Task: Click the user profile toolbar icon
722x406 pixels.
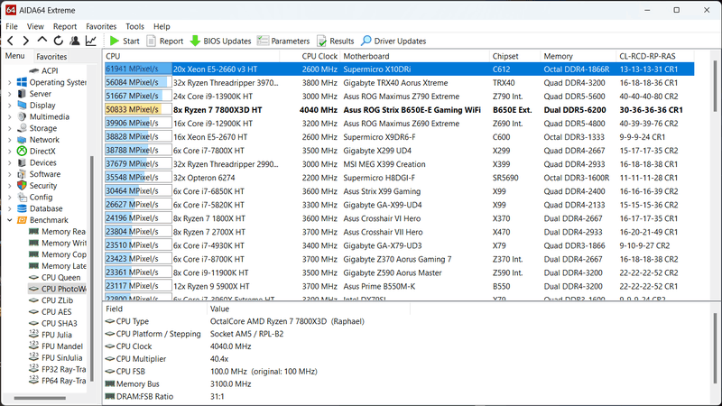Action: (74, 41)
